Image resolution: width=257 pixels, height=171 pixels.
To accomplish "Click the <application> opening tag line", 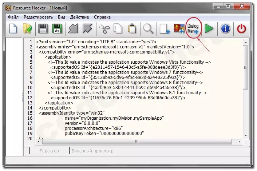I will point(58,57).
